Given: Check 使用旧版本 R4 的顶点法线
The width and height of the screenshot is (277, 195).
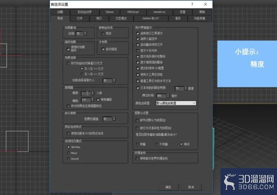Looking at the screenshot, I should (68, 133).
